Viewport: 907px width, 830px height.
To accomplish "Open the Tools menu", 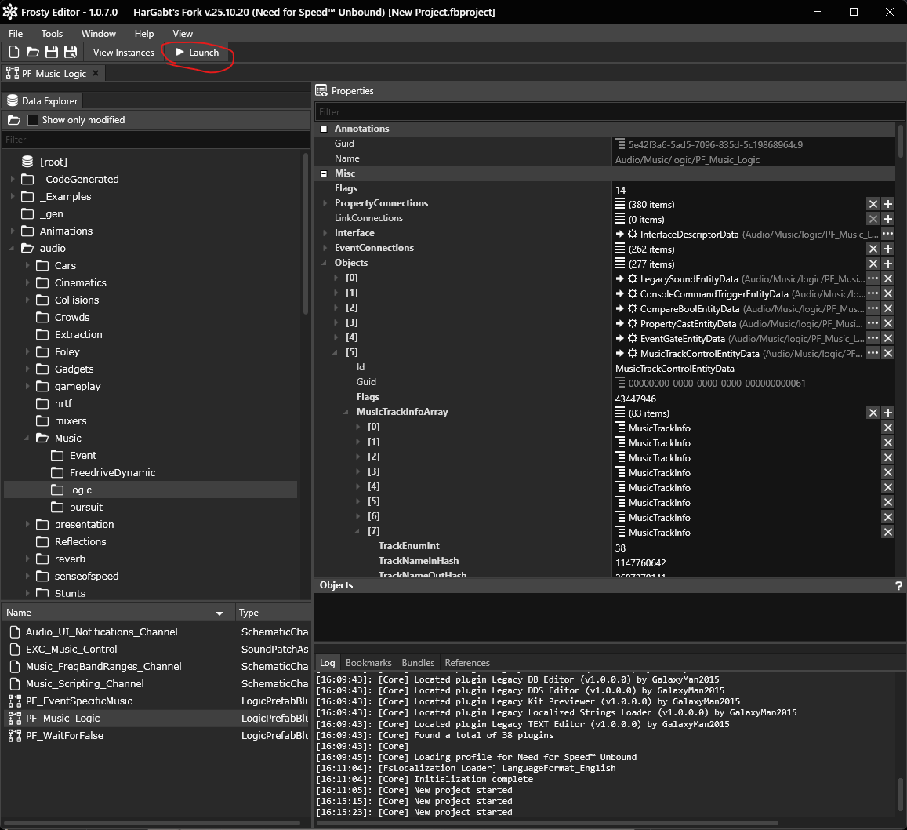I will point(52,34).
